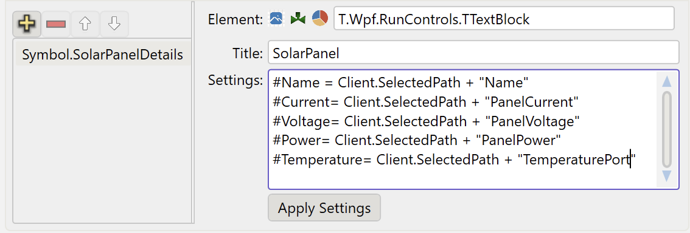690x233 pixels.
Task: Add a new symbol with the plus button
Action: 27,24
